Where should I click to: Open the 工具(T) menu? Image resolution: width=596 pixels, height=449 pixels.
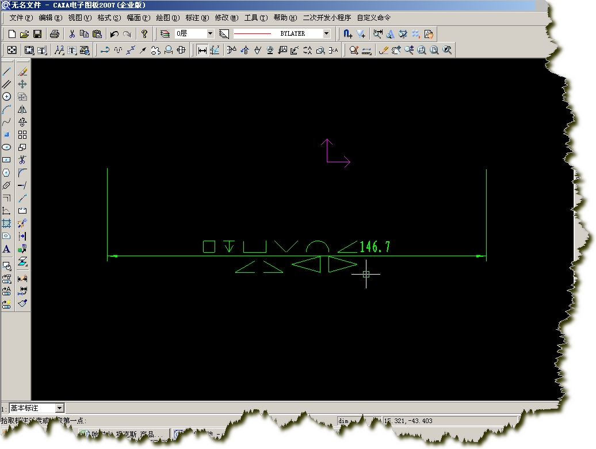click(x=256, y=17)
